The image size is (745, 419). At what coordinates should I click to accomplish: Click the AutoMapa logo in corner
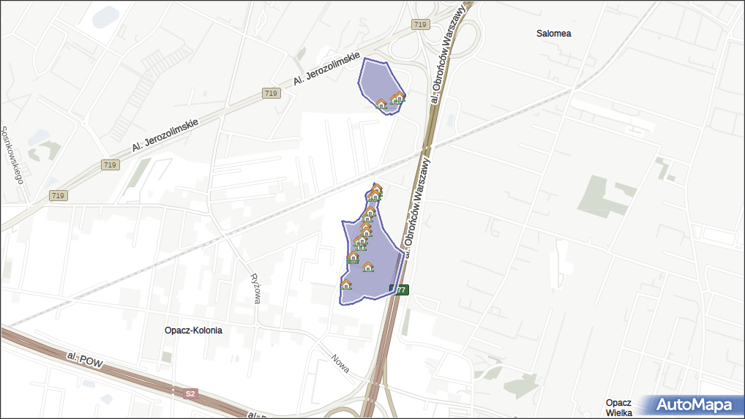click(693, 404)
